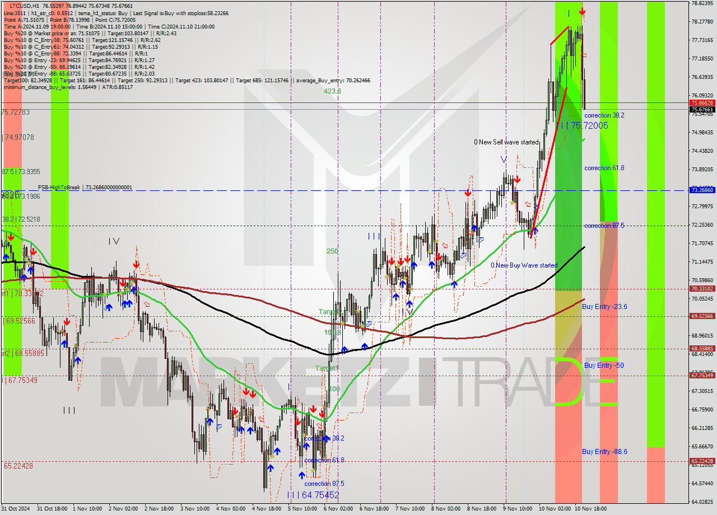
Task: Click the red '70.33102' price tag
Action: click(x=702, y=289)
